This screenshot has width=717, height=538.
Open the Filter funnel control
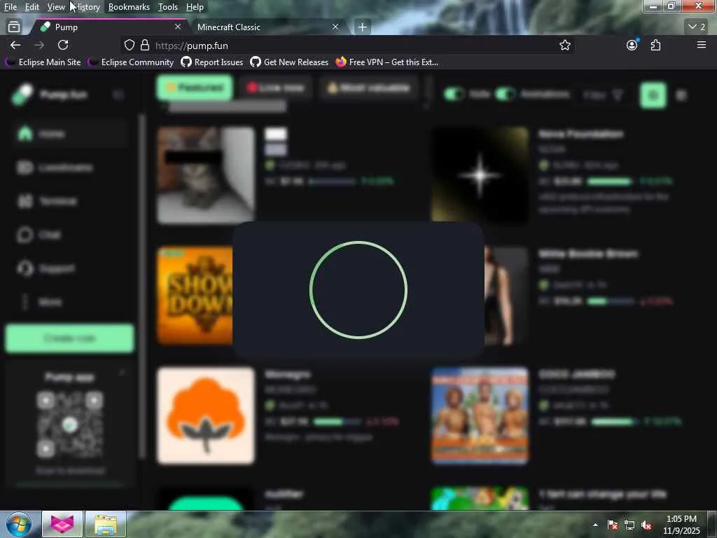(x=604, y=95)
